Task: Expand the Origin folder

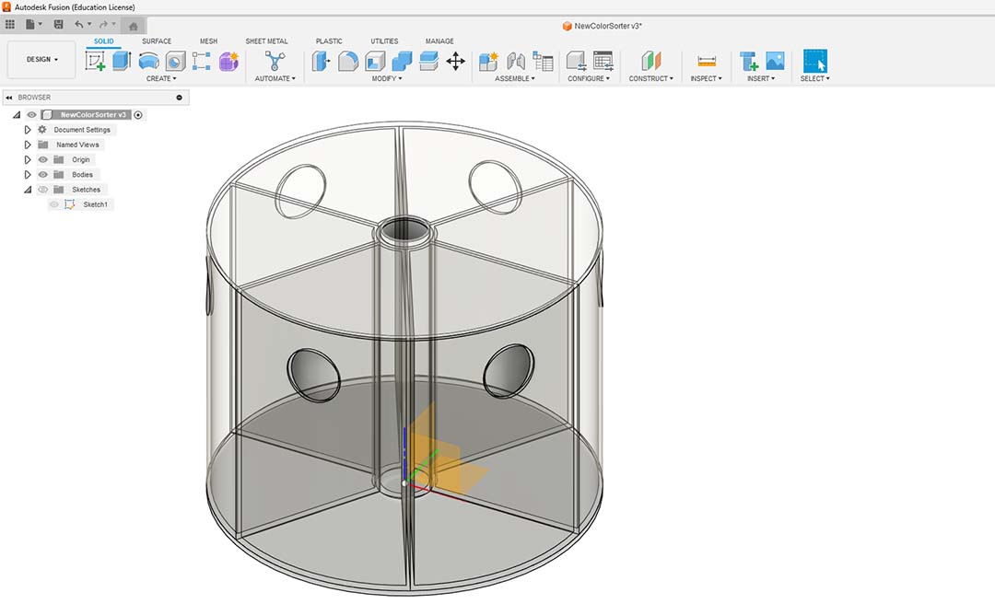Action: pyautogui.click(x=28, y=160)
